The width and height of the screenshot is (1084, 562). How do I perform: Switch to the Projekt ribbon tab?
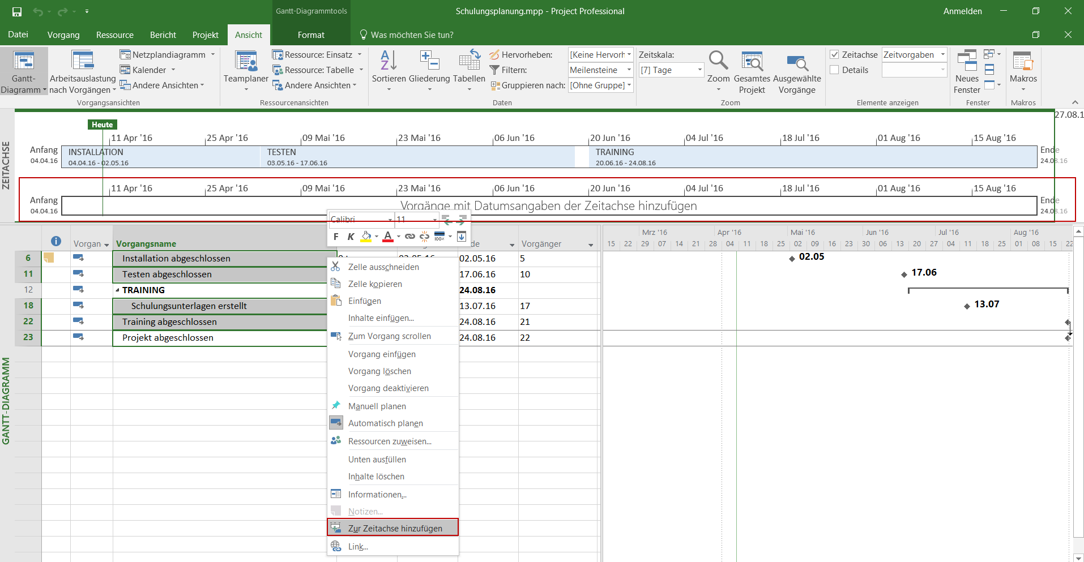(x=205, y=35)
